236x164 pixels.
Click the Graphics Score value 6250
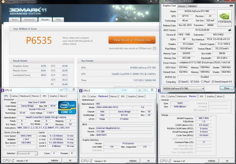(44, 66)
